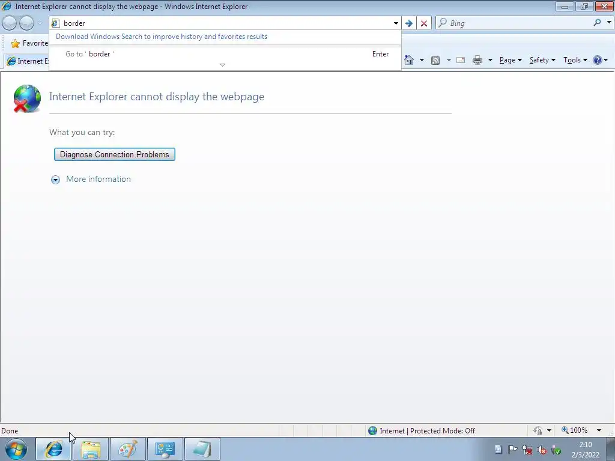The image size is (615, 461).
Task: Click the privacy/security lock status icon
Action: [x=538, y=431]
